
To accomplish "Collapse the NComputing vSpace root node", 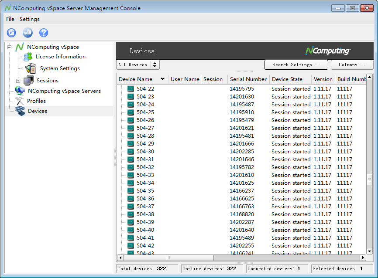I will tap(9, 47).
